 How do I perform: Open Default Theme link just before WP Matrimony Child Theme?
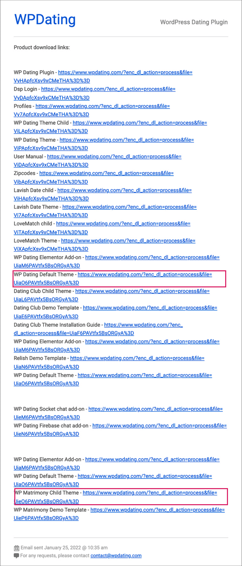(x=145, y=476)
